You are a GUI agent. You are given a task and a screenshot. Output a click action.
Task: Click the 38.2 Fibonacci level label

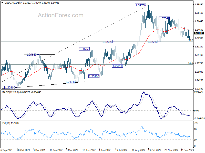coord(191,40)
